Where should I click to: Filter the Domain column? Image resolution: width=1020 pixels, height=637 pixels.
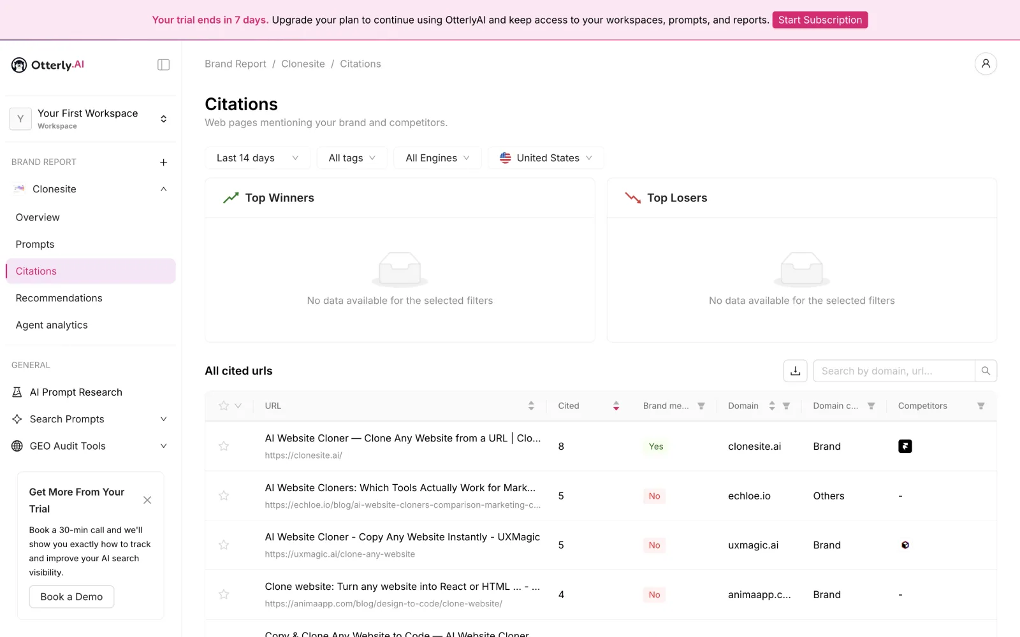click(x=786, y=406)
